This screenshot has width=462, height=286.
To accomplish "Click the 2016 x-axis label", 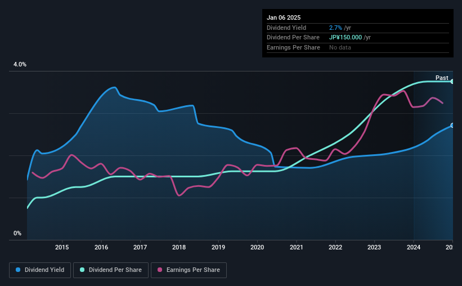I will pyautogui.click(x=101, y=247).
